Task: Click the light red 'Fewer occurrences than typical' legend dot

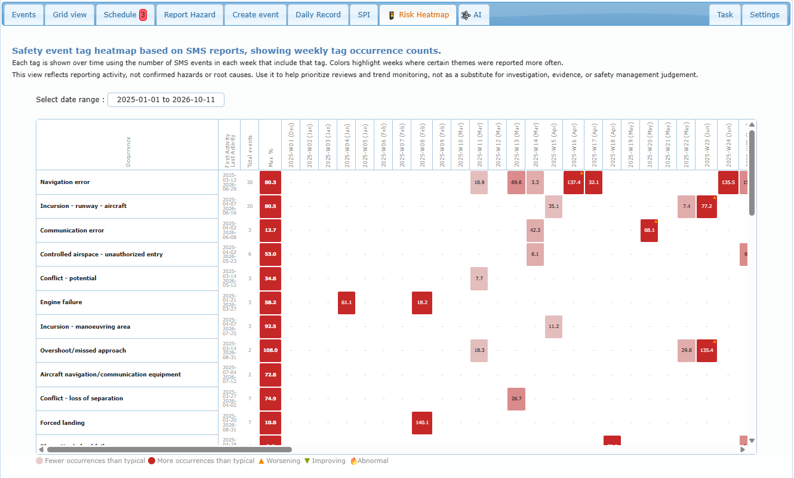Action: [x=39, y=461]
